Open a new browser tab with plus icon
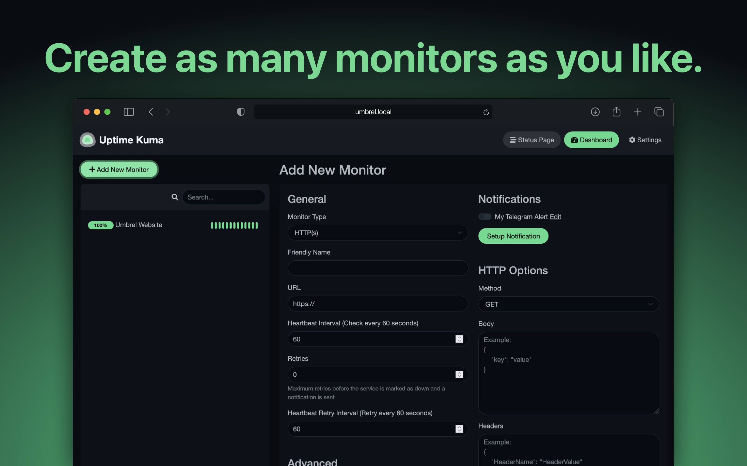Viewport: 747px width, 466px height. point(638,112)
